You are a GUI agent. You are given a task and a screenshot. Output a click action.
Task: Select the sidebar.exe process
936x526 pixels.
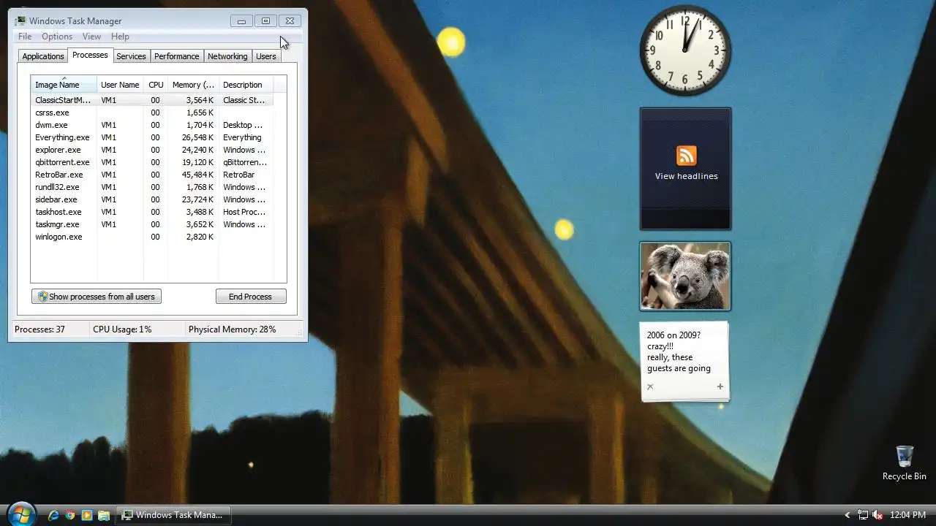(152, 199)
